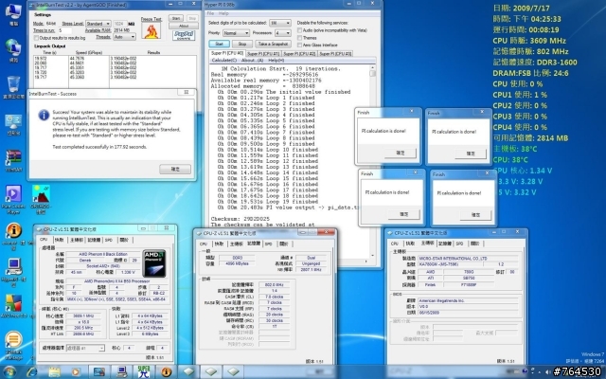Switch to the last CPU-Z taskbar button
The width and height of the screenshot is (606, 379).
point(234,372)
